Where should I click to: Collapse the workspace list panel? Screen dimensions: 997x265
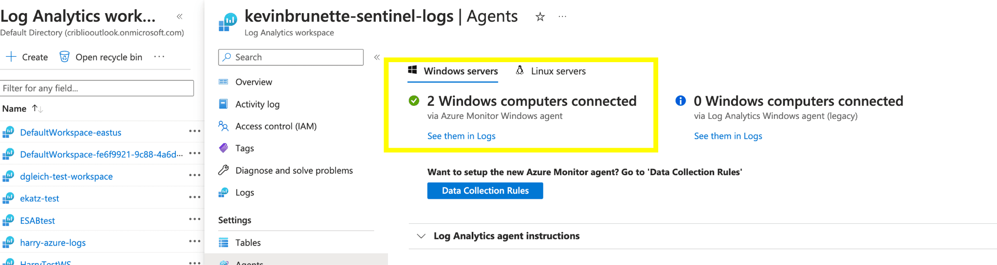pyautogui.click(x=180, y=17)
